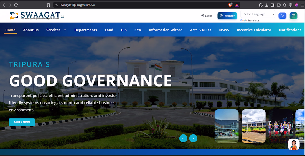Open the Information Wizard page
The width and height of the screenshot is (305, 156).
pyautogui.click(x=166, y=30)
